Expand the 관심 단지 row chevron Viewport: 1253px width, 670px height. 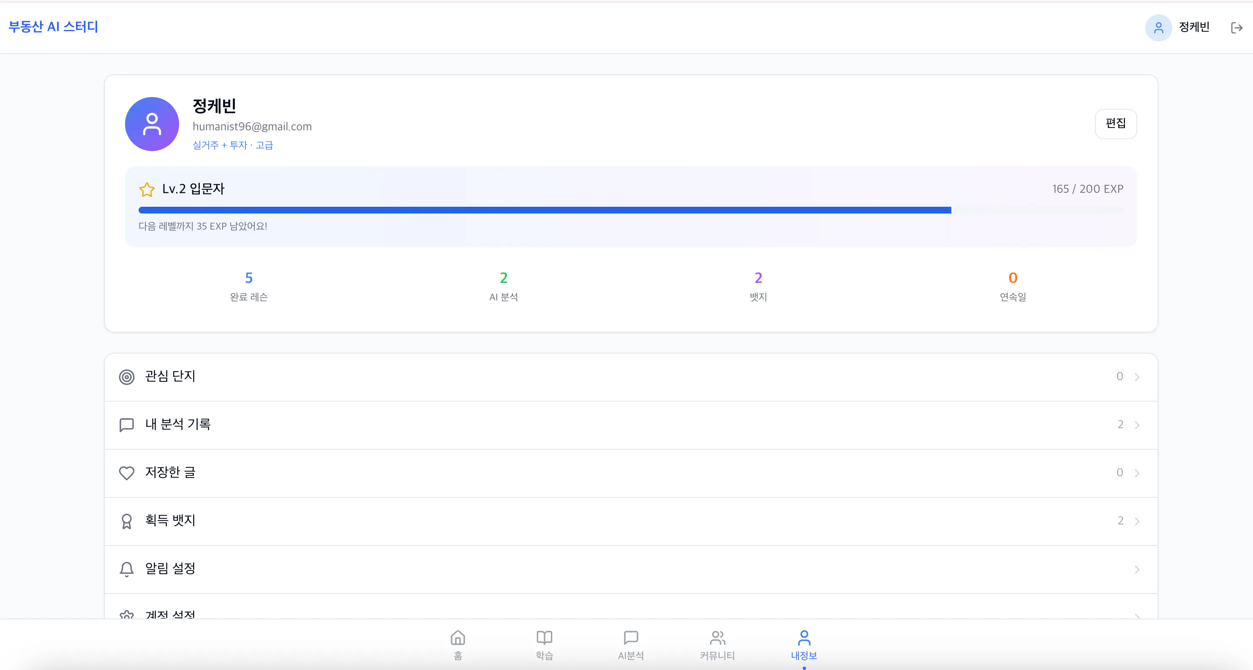click(1137, 377)
